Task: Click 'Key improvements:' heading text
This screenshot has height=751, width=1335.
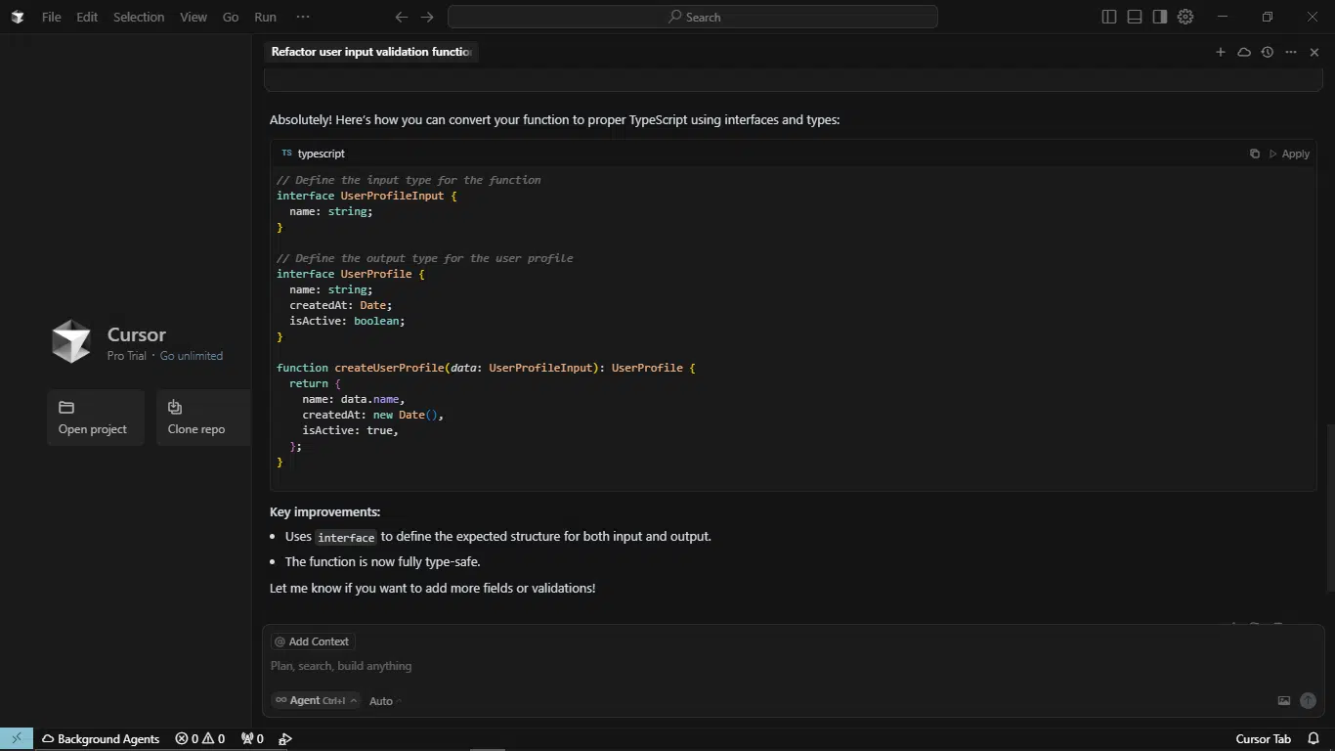Action: (x=324, y=511)
